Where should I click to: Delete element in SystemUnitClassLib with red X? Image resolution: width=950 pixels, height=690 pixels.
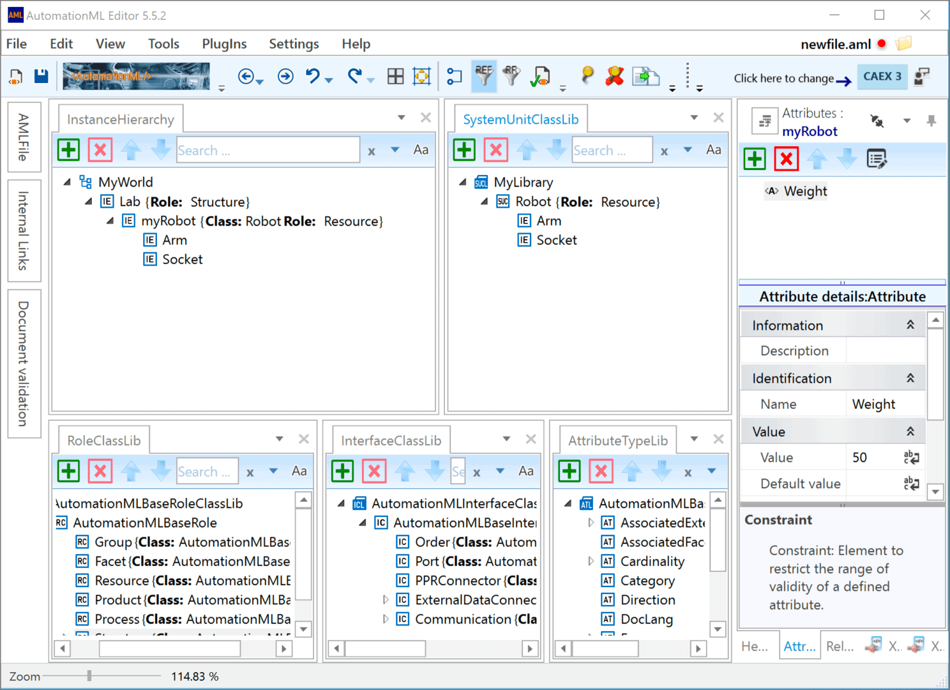(x=496, y=150)
